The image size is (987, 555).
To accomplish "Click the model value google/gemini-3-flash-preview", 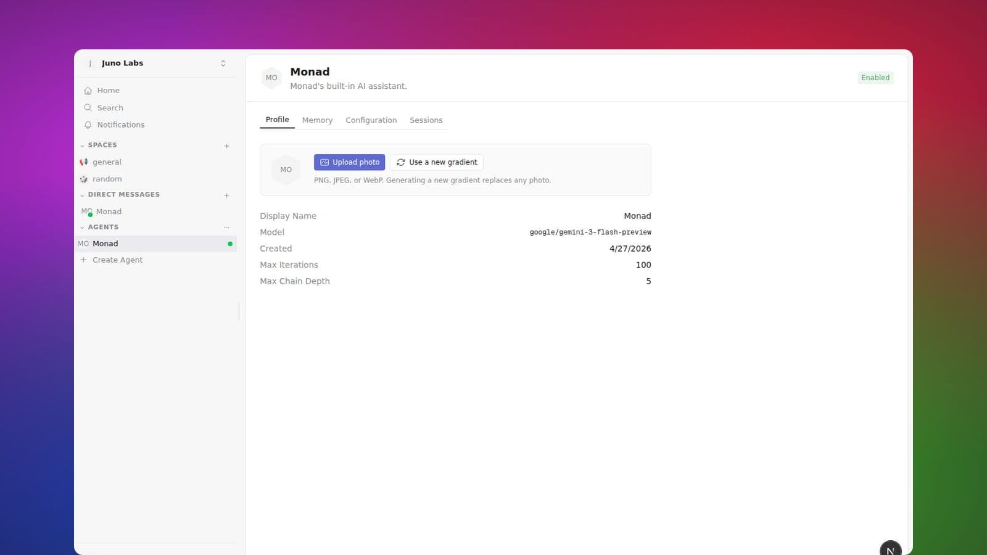I will [x=590, y=232].
